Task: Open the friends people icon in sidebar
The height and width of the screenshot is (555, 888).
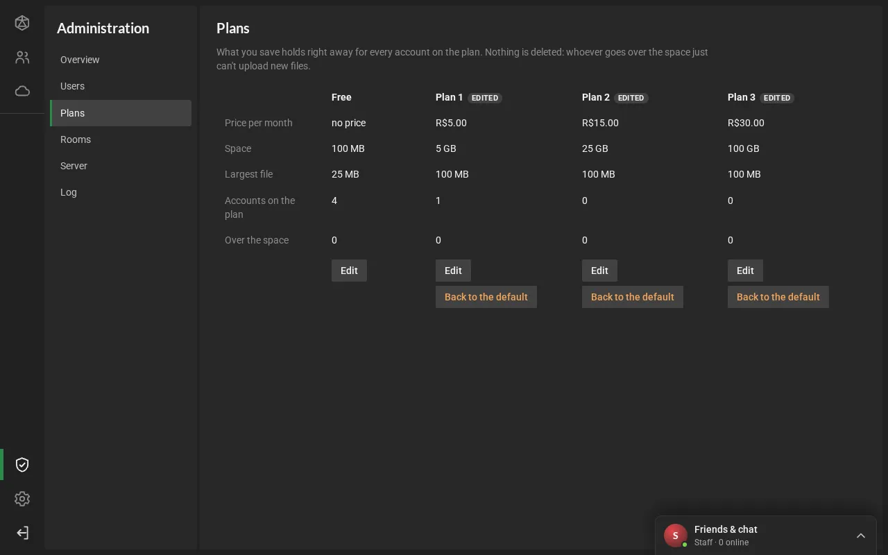Action: [x=22, y=58]
